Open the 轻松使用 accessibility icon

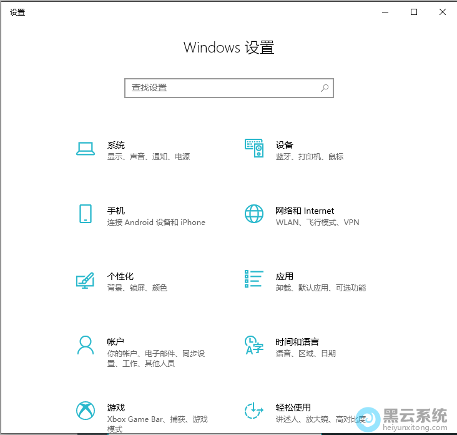(x=254, y=411)
